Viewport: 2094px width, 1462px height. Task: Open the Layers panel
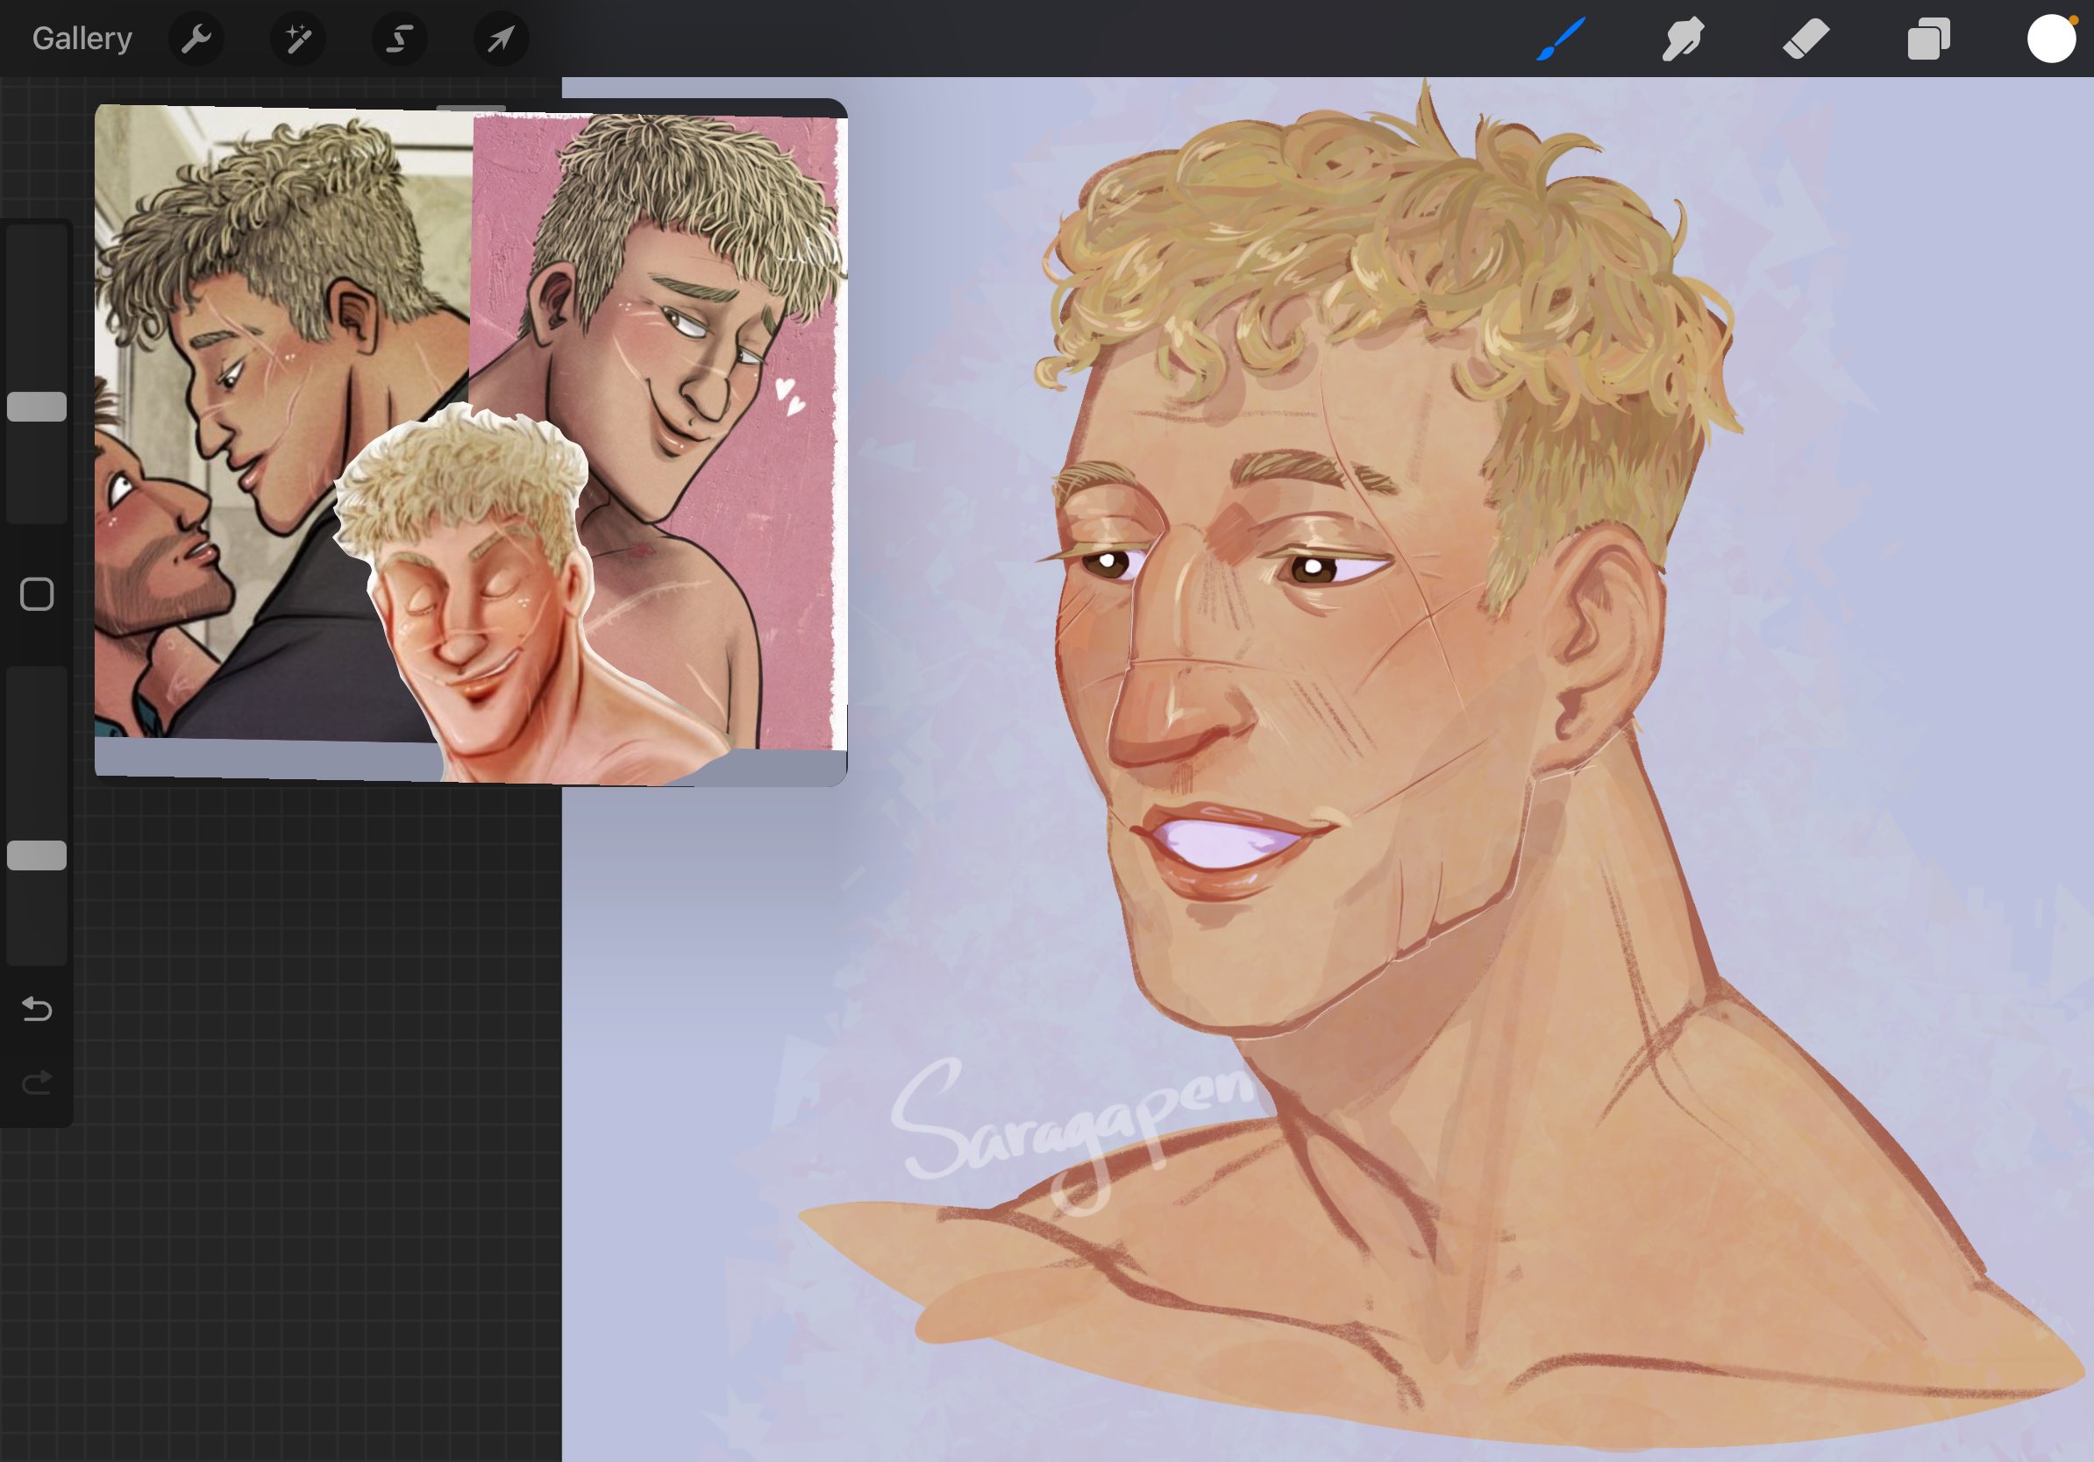click(x=1928, y=39)
